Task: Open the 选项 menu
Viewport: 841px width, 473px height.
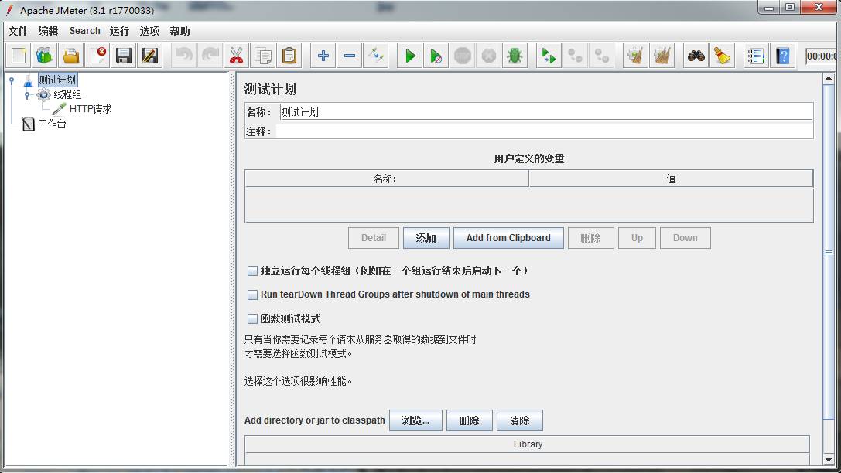Action: pos(149,31)
